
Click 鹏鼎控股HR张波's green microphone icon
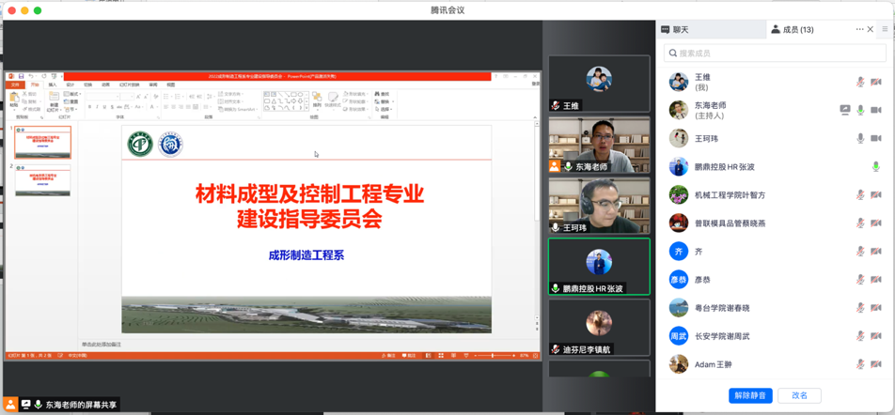(x=876, y=167)
